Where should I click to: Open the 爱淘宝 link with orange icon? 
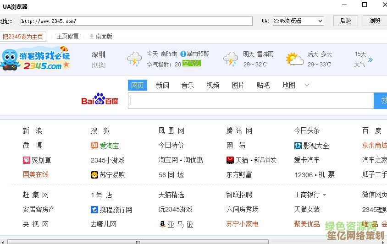(105, 146)
